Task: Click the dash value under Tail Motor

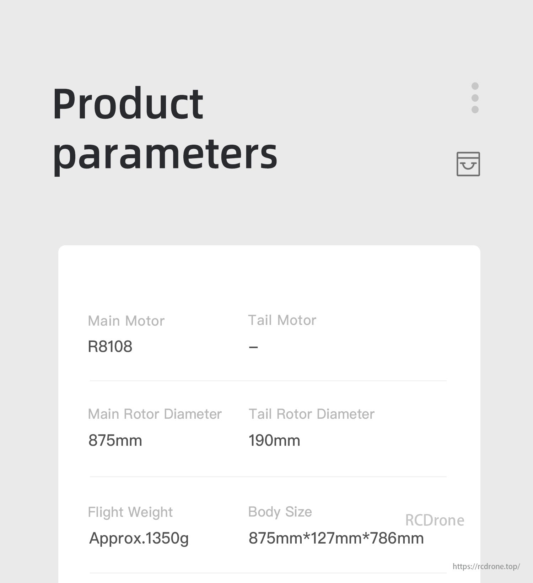Action: click(253, 347)
